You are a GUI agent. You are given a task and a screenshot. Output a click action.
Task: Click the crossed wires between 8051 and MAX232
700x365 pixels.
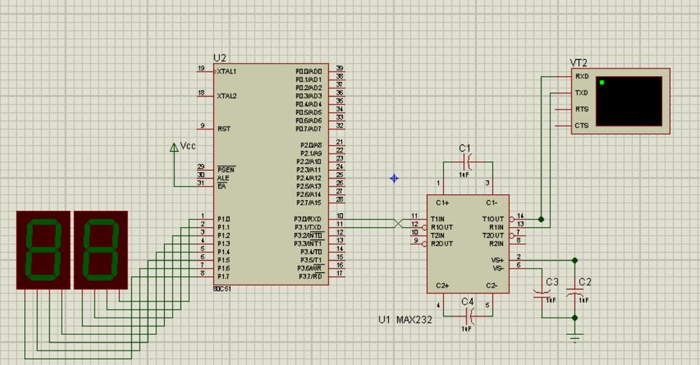[397, 223]
